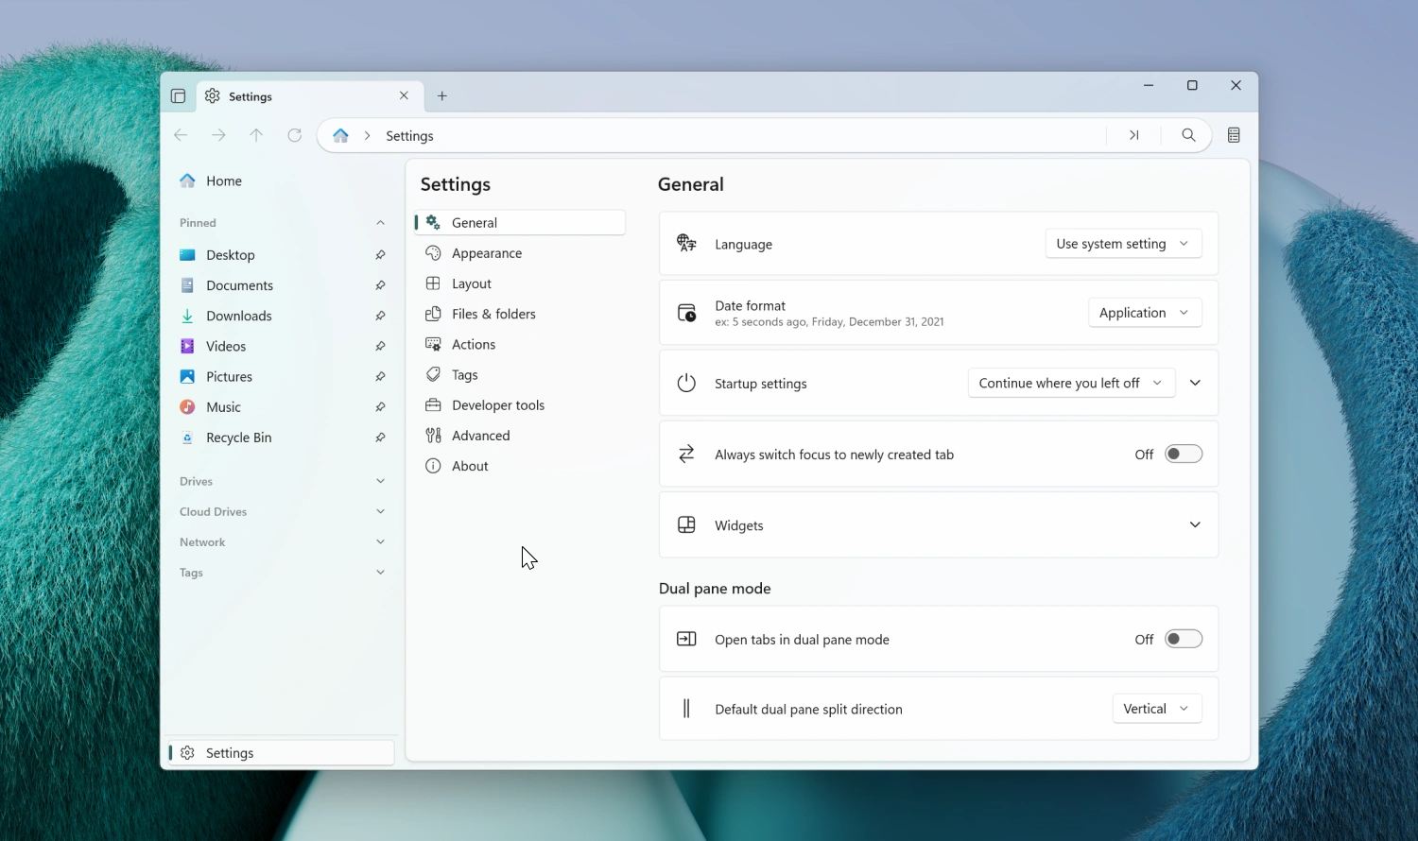This screenshot has height=841, width=1418.
Task: Click pin icon next to Pictures
Action: pyautogui.click(x=380, y=376)
